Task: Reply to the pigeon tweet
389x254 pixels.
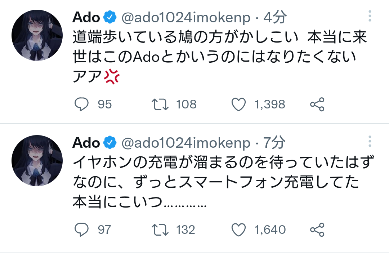Action: [x=82, y=104]
